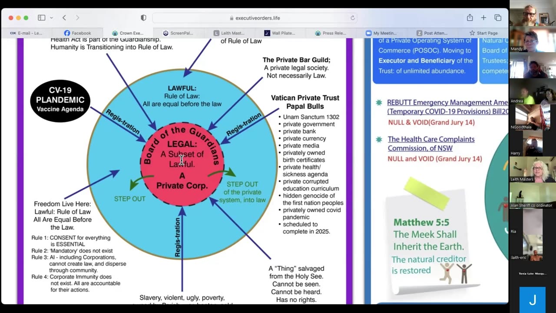Viewport: 556px width, 313px height.
Task: Select Ria's video thumbnail
Action: (533, 222)
